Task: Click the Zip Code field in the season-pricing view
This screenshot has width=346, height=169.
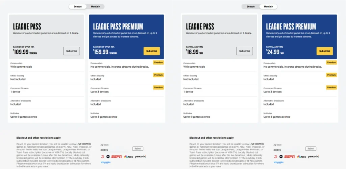Action: [x=115, y=150]
